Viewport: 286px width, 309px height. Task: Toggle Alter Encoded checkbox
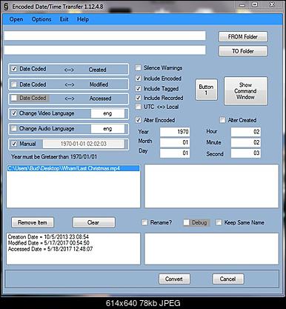click(x=139, y=120)
